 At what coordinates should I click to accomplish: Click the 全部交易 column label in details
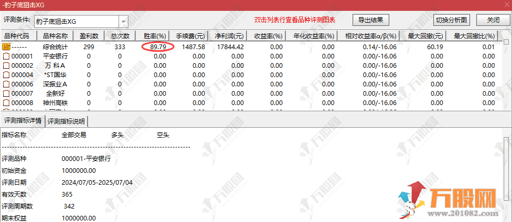click(x=74, y=135)
